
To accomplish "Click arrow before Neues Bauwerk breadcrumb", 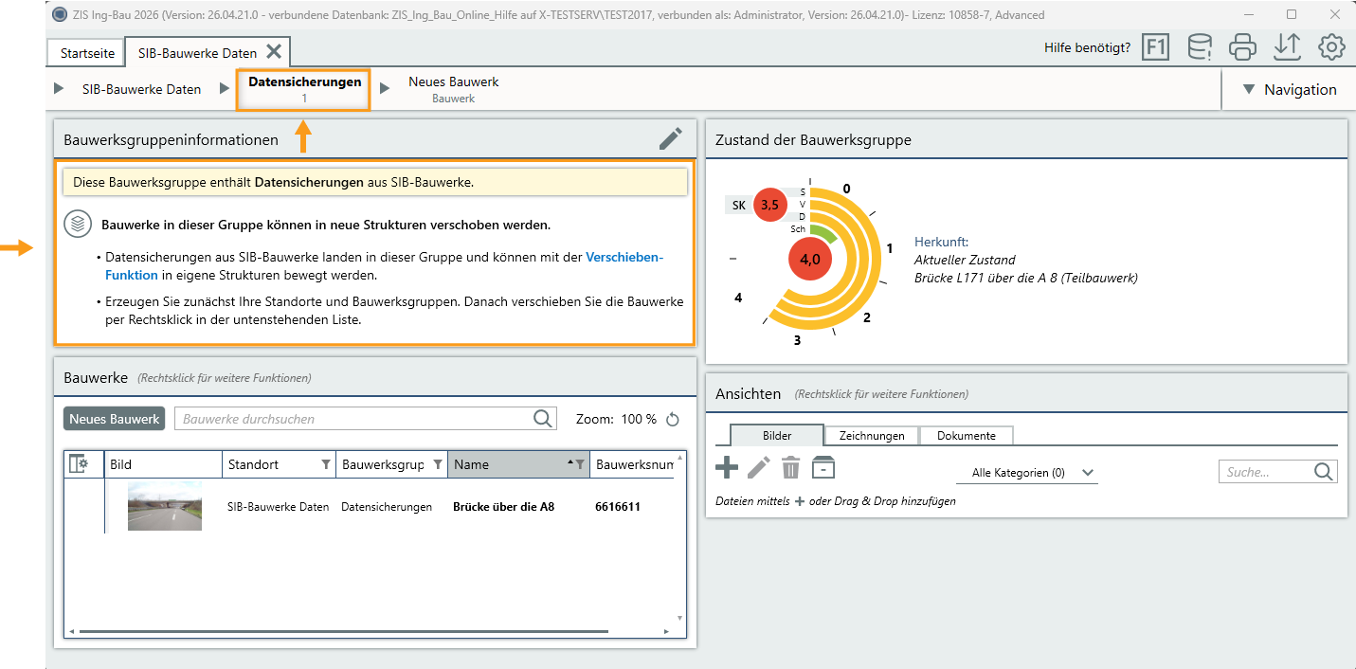I will click(385, 89).
